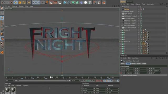Toggle the X axis lock
Image resolution: width=168 pixels, height=94 pixels.
34,2
